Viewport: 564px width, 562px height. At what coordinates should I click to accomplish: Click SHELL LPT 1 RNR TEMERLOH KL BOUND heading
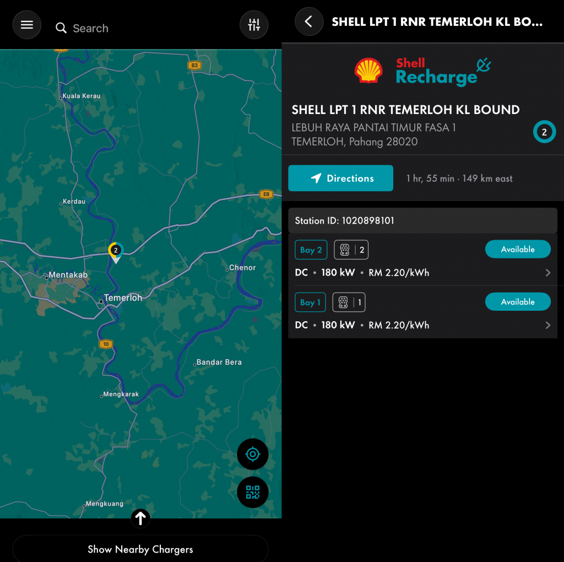pos(405,110)
